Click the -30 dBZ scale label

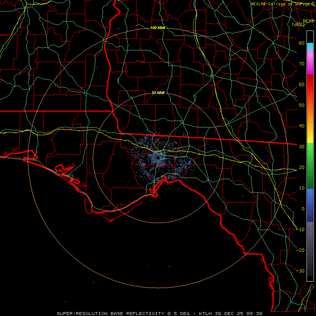300,271
